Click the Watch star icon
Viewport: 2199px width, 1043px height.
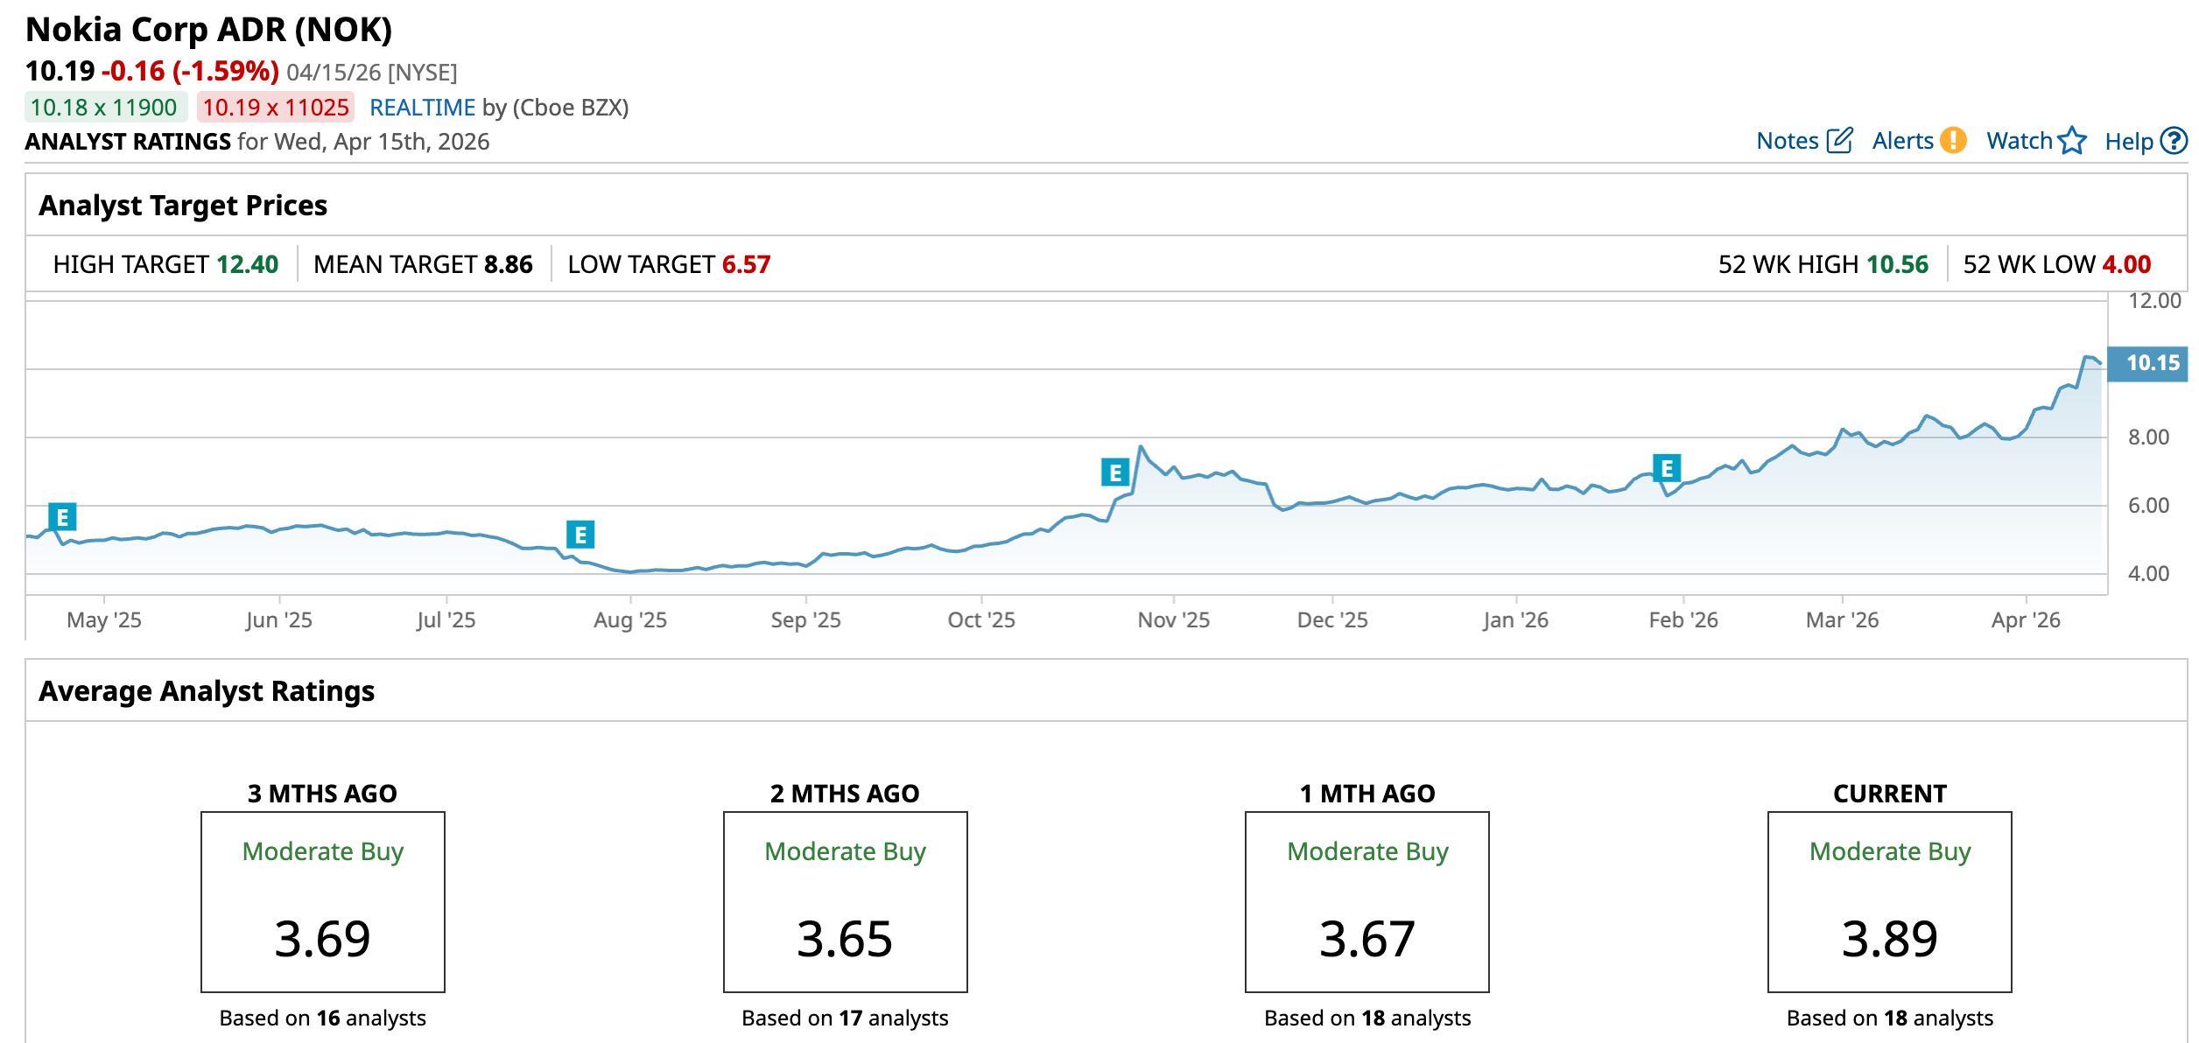[x=2072, y=141]
